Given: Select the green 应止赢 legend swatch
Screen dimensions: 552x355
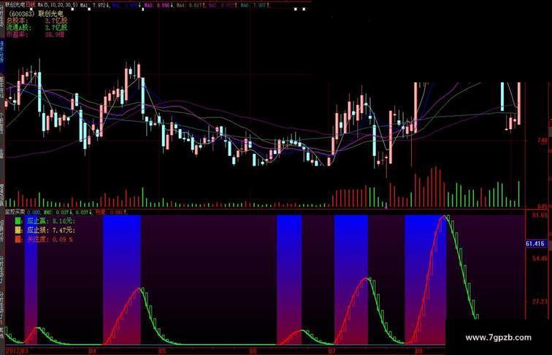Looking at the screenshot, I should tap(18, 221).
